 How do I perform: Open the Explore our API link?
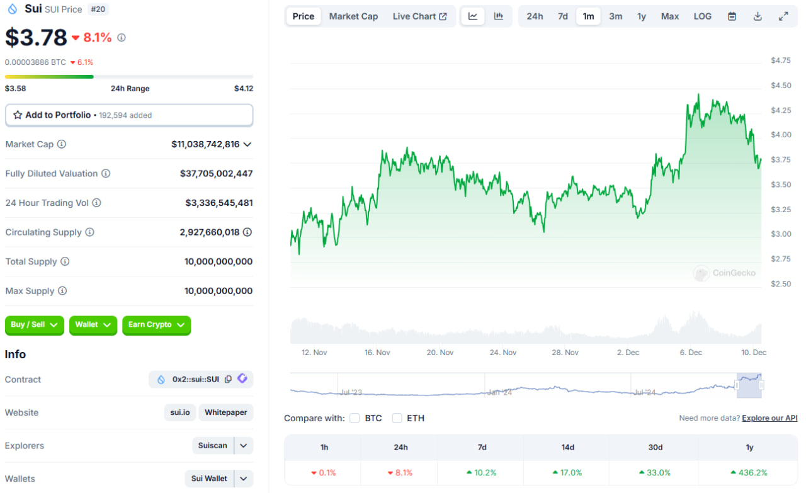click(769, 418)
